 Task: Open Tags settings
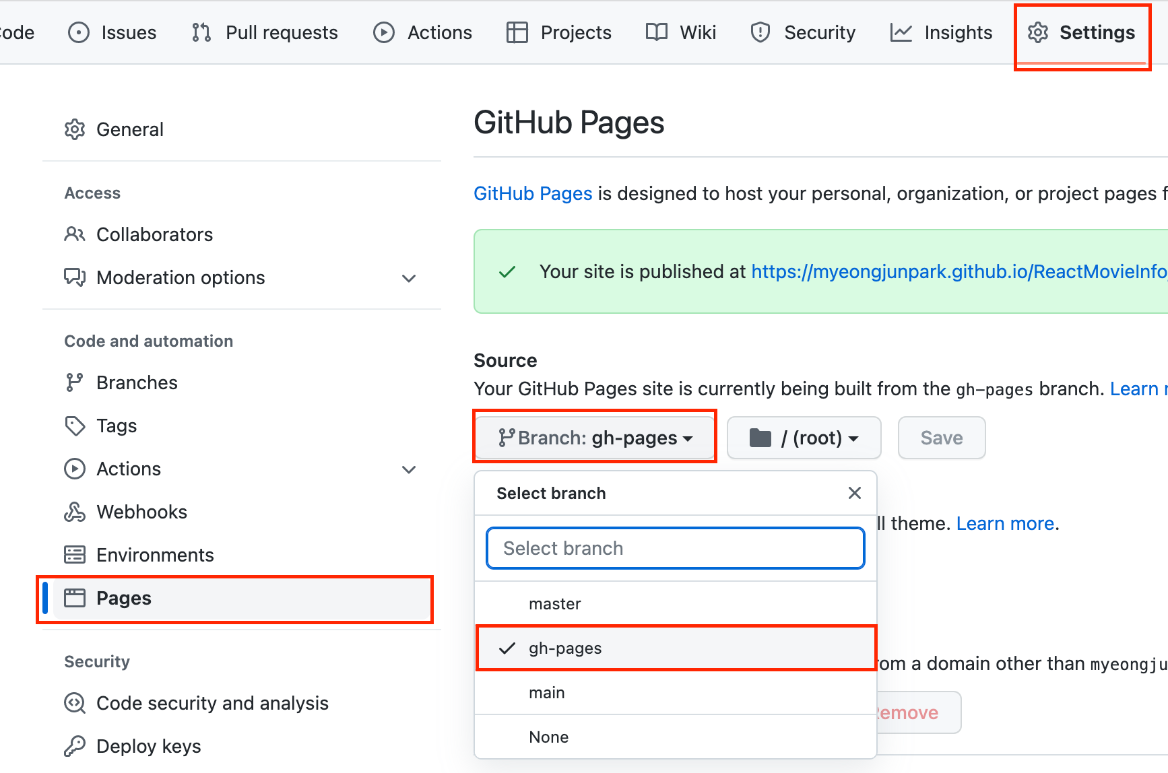pos(242,426)
